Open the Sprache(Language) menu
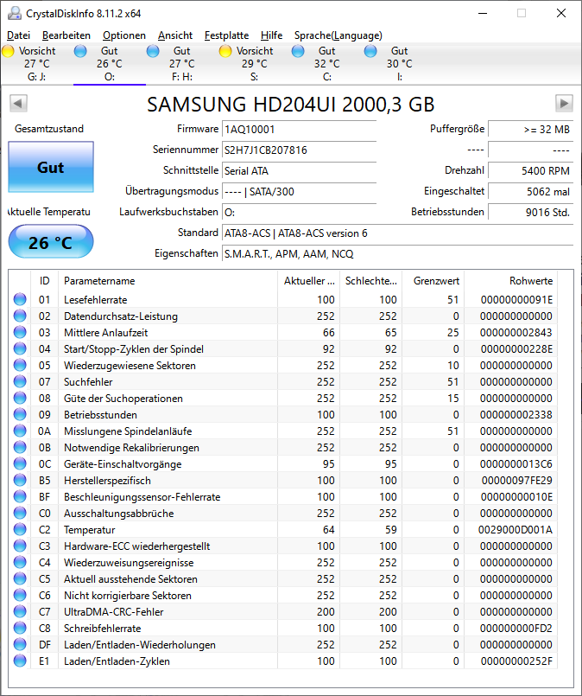Image resolution: width=582 pixels, height=696 pixels. pos(338,35)
